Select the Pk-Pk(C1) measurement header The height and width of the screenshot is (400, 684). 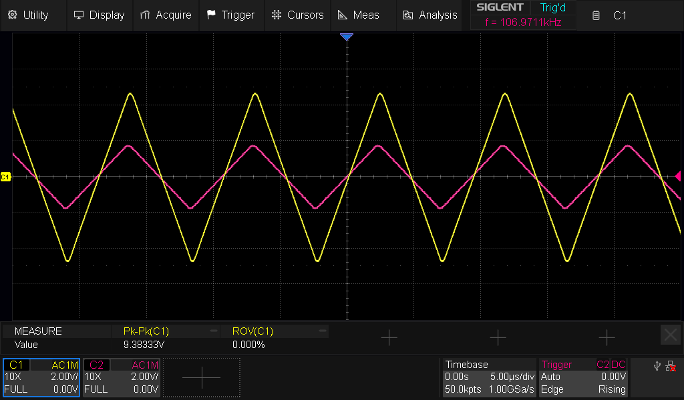click(146, 331)
